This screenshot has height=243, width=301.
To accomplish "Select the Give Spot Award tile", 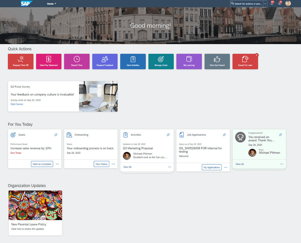I will coord(217,61).
